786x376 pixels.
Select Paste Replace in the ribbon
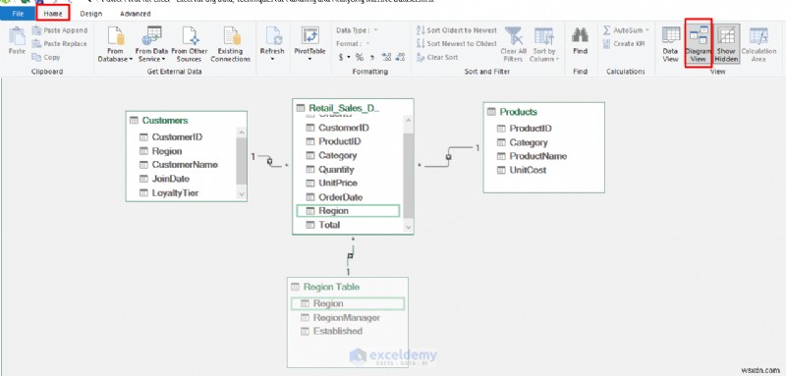(60, 43)
